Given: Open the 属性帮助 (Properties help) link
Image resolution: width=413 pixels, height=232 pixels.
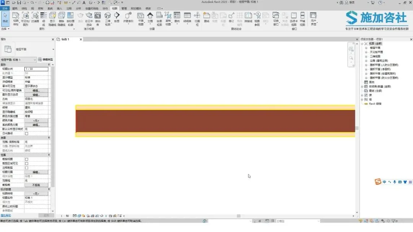Looking at the screenshot, I should 6,216.
